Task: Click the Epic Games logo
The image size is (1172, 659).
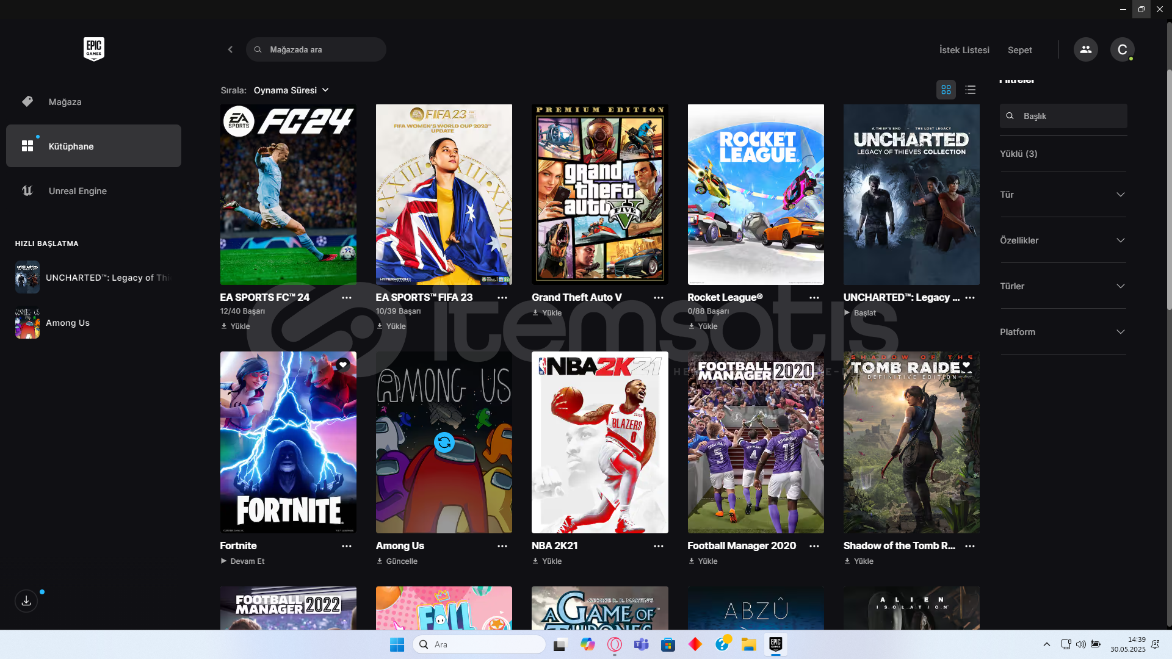Action: (94, 49)
